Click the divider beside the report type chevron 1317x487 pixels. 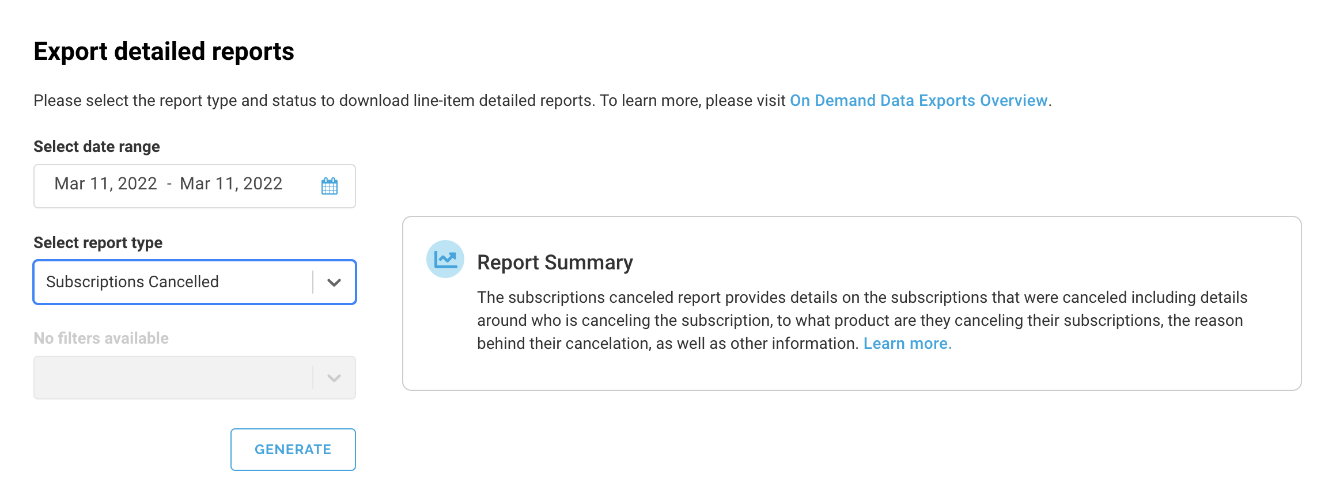pos(313,282)
